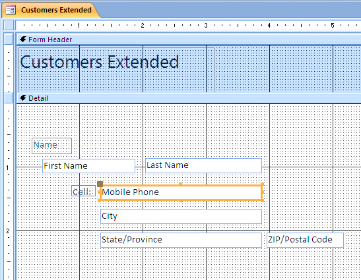Click the Form Header section arrow icon

pyautogui.click(x=22, y=40)
